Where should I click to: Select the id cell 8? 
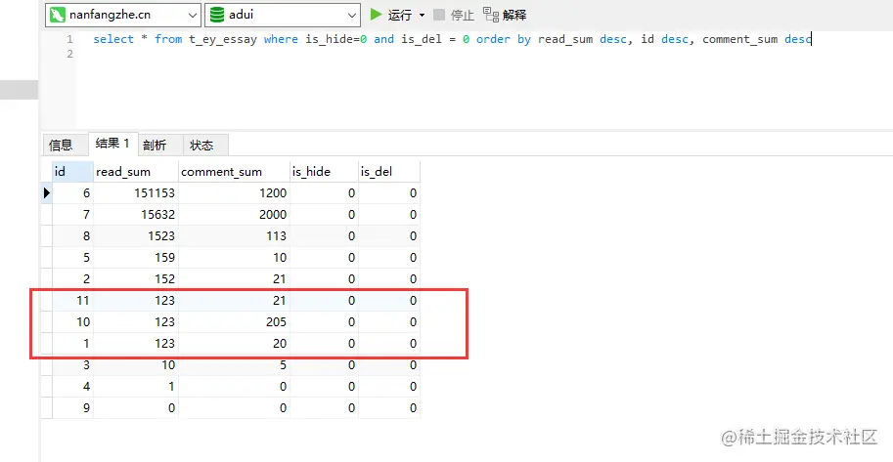72,236
